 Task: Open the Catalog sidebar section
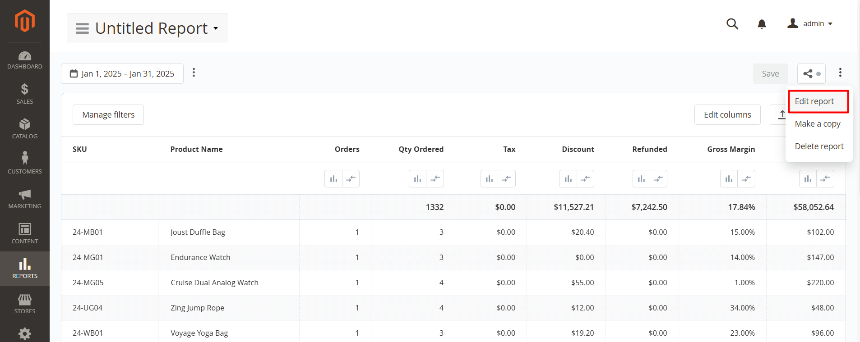pos(25,128)
